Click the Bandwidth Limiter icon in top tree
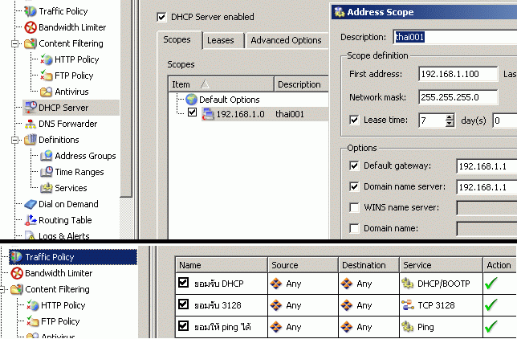 (31, 27)
